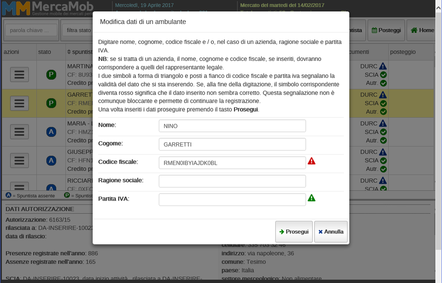Click the green P status icon in MARTINA row

coord(51,75)
